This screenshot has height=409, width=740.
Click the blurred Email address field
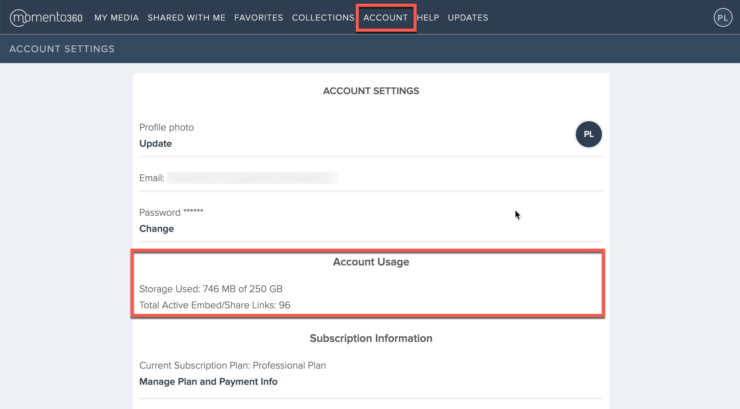[252, 178]
